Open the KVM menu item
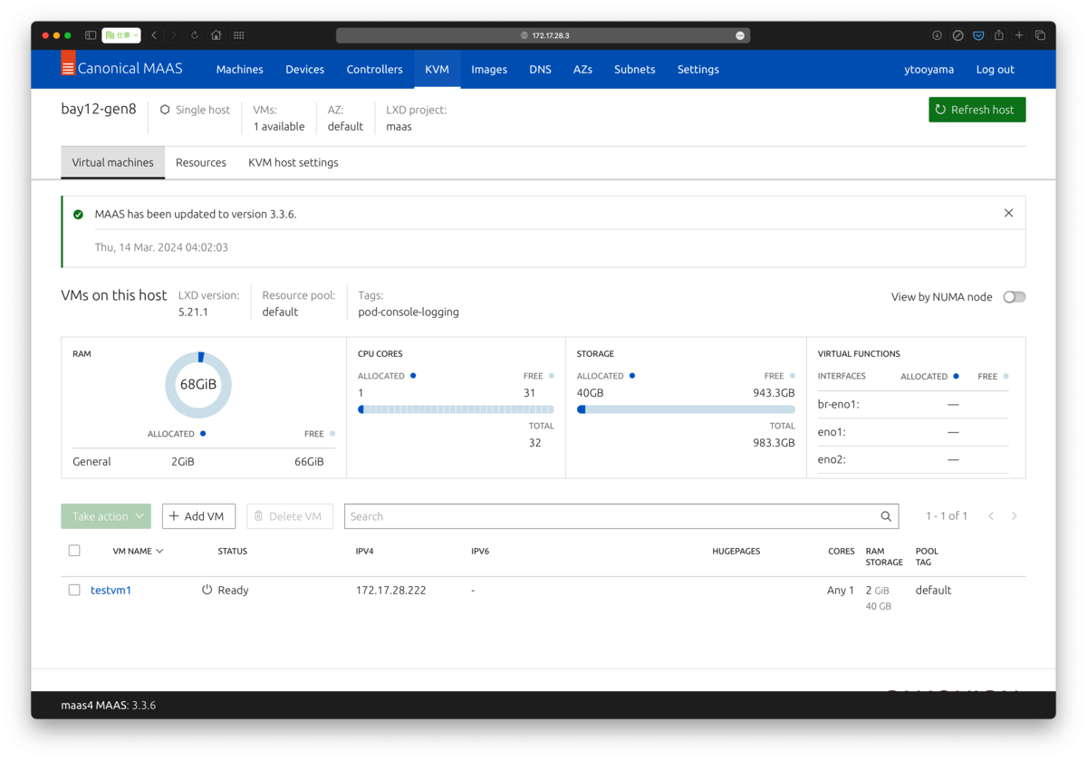 tap(437, 69)
